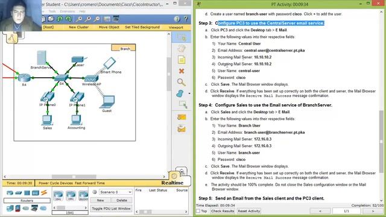Activate the Select tool in the right toolbar
This screenshot has height=217, width=386.
click(182, 37)
